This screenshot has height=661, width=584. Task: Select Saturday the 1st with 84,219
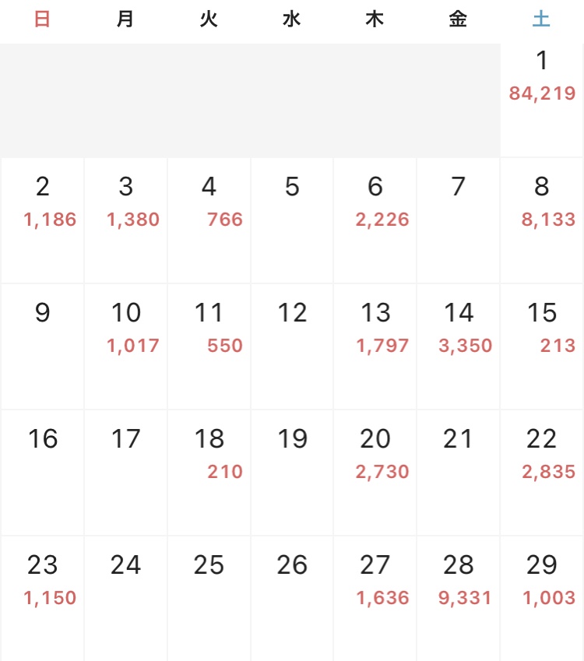541,78
